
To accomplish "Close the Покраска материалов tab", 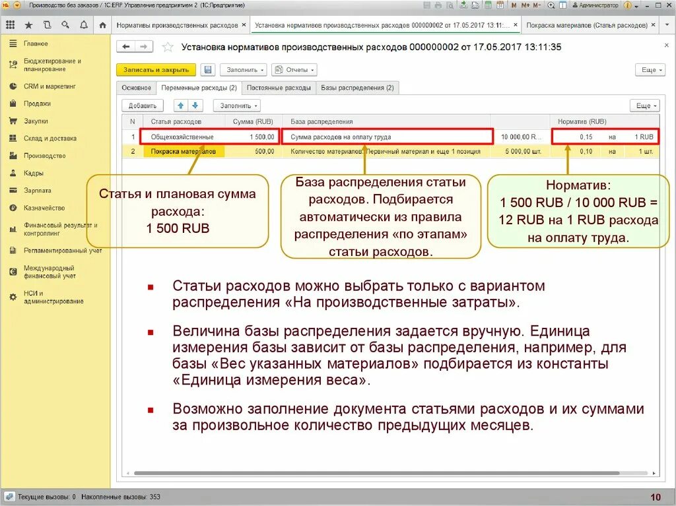I will (x=653, y=25).
